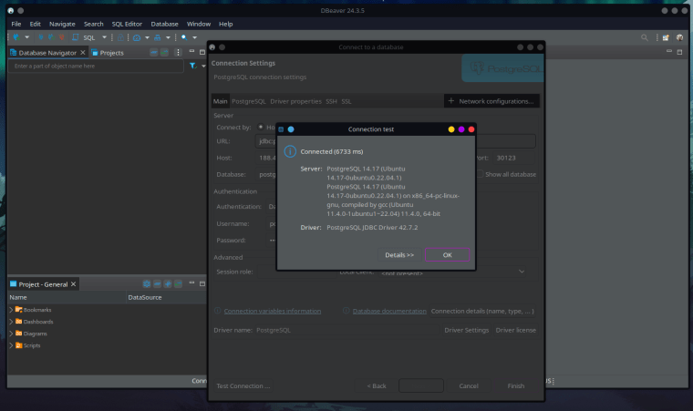Toggle Link with Editor in Database Navigator

click(164, 53)
